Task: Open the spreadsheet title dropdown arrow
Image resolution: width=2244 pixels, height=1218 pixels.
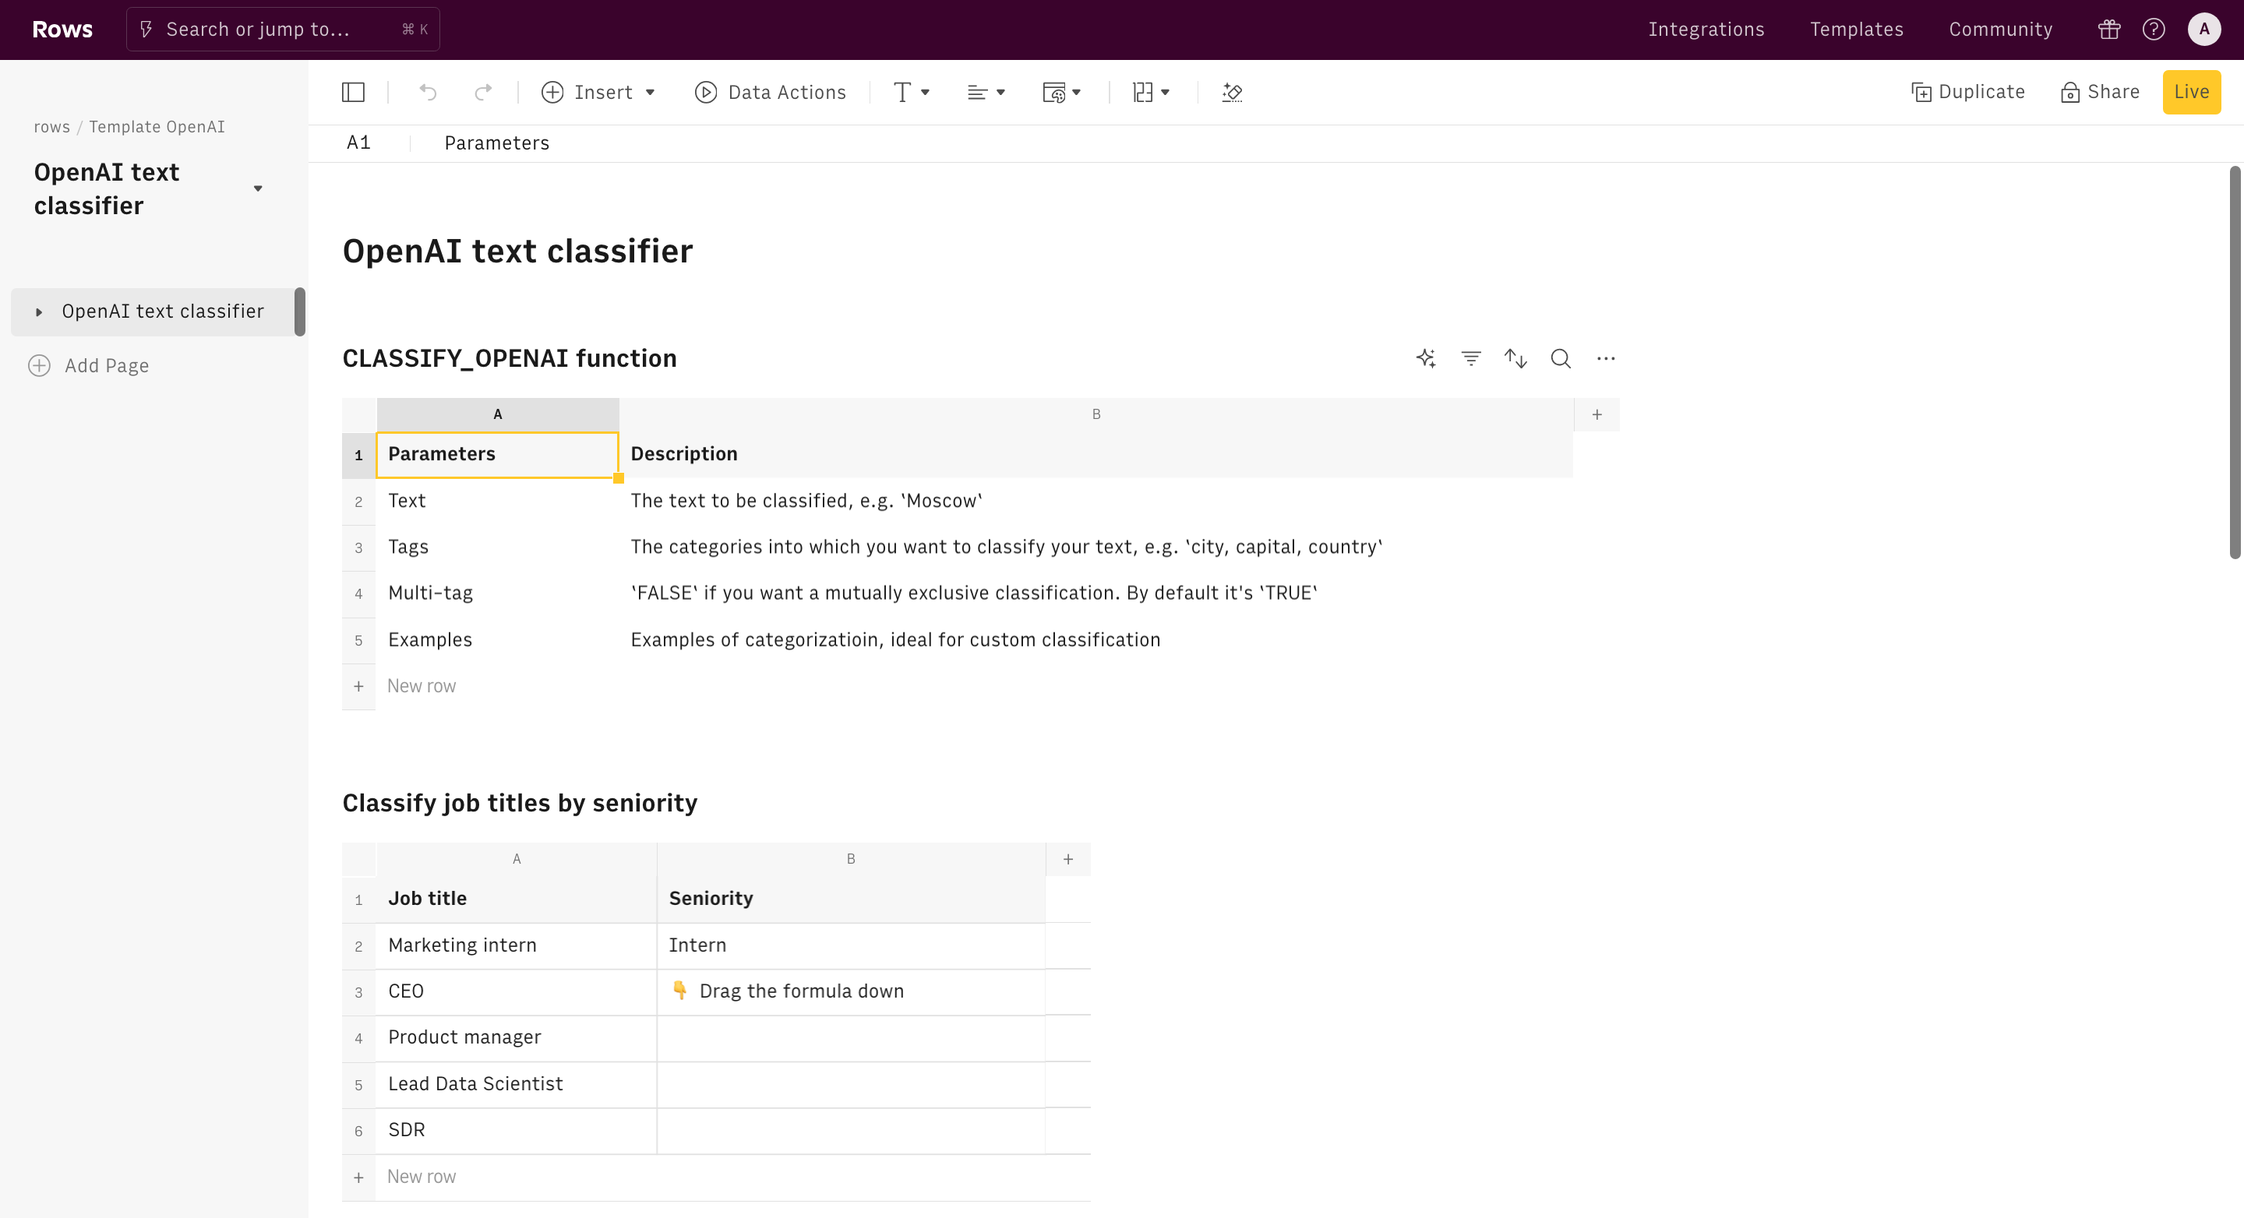Action: (258, 189)
